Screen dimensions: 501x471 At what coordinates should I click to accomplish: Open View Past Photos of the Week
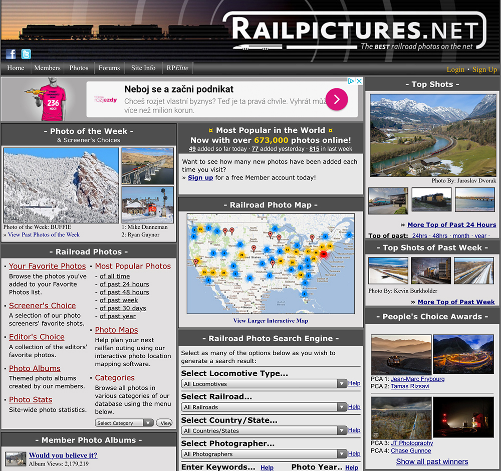44,234
